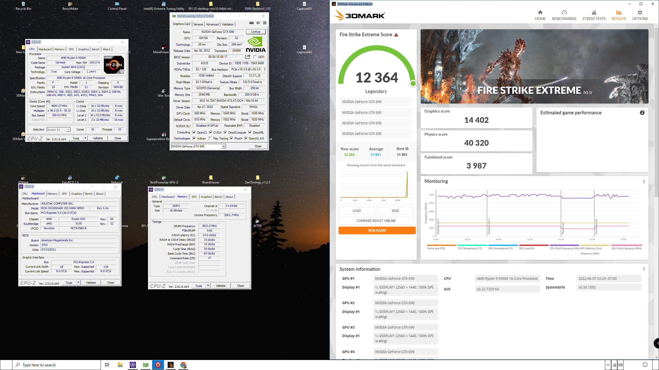
Task: Open 3DMark OPTIONS gear
Action: pos(640,15)
